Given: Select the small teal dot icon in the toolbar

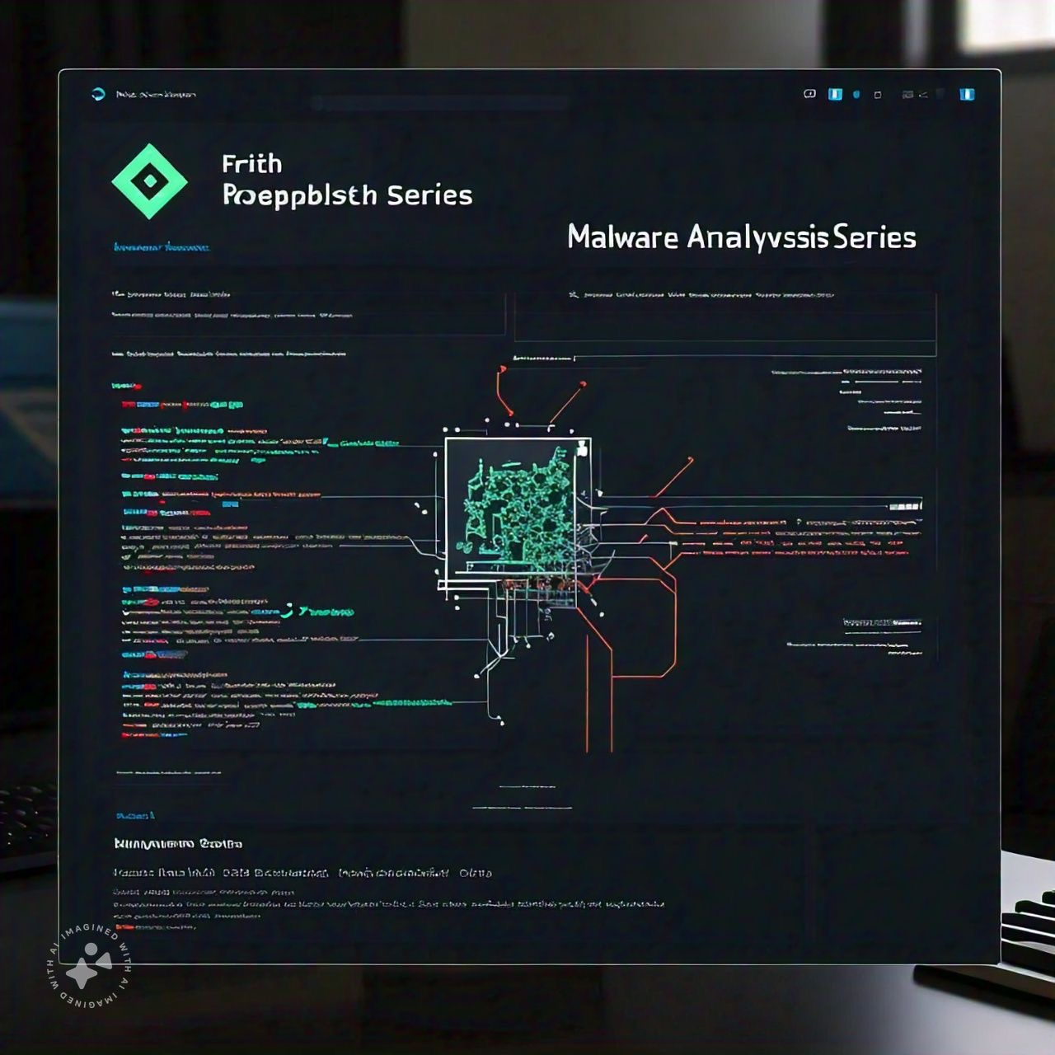Looking at the screenshot, I should tap(857, 94).
